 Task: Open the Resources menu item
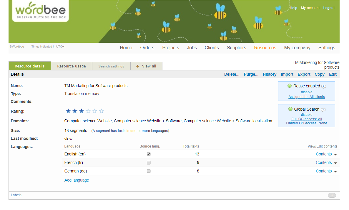point(265,48)
